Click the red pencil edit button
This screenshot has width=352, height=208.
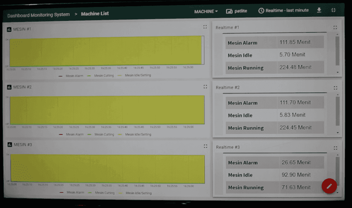[329, 186]
